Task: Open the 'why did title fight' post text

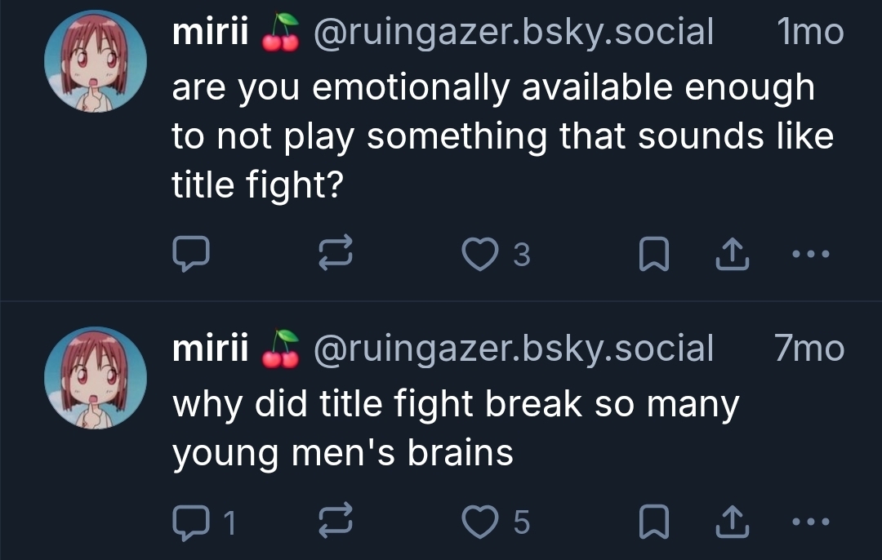Action: click(x=455, y=428)
